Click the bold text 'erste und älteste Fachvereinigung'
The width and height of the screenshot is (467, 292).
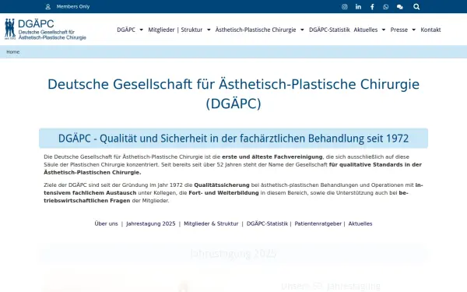(x=272, y=157)
